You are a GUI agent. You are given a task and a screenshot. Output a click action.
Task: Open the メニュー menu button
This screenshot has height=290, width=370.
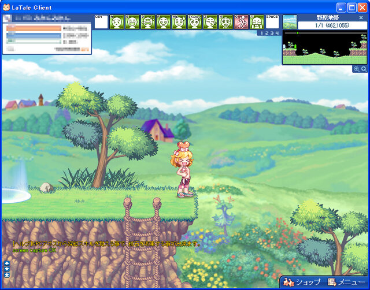(346, 282)
